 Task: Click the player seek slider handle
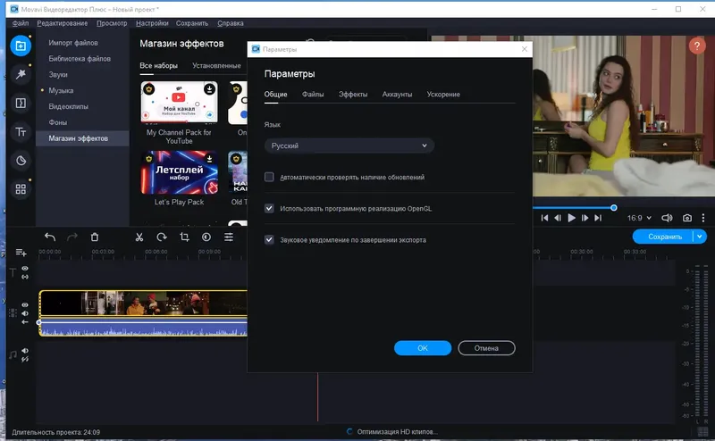point(614,208)
